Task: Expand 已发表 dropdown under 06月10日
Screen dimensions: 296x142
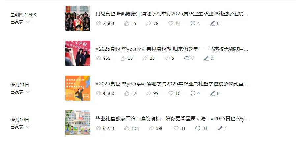Action: (x=28, y=127)
